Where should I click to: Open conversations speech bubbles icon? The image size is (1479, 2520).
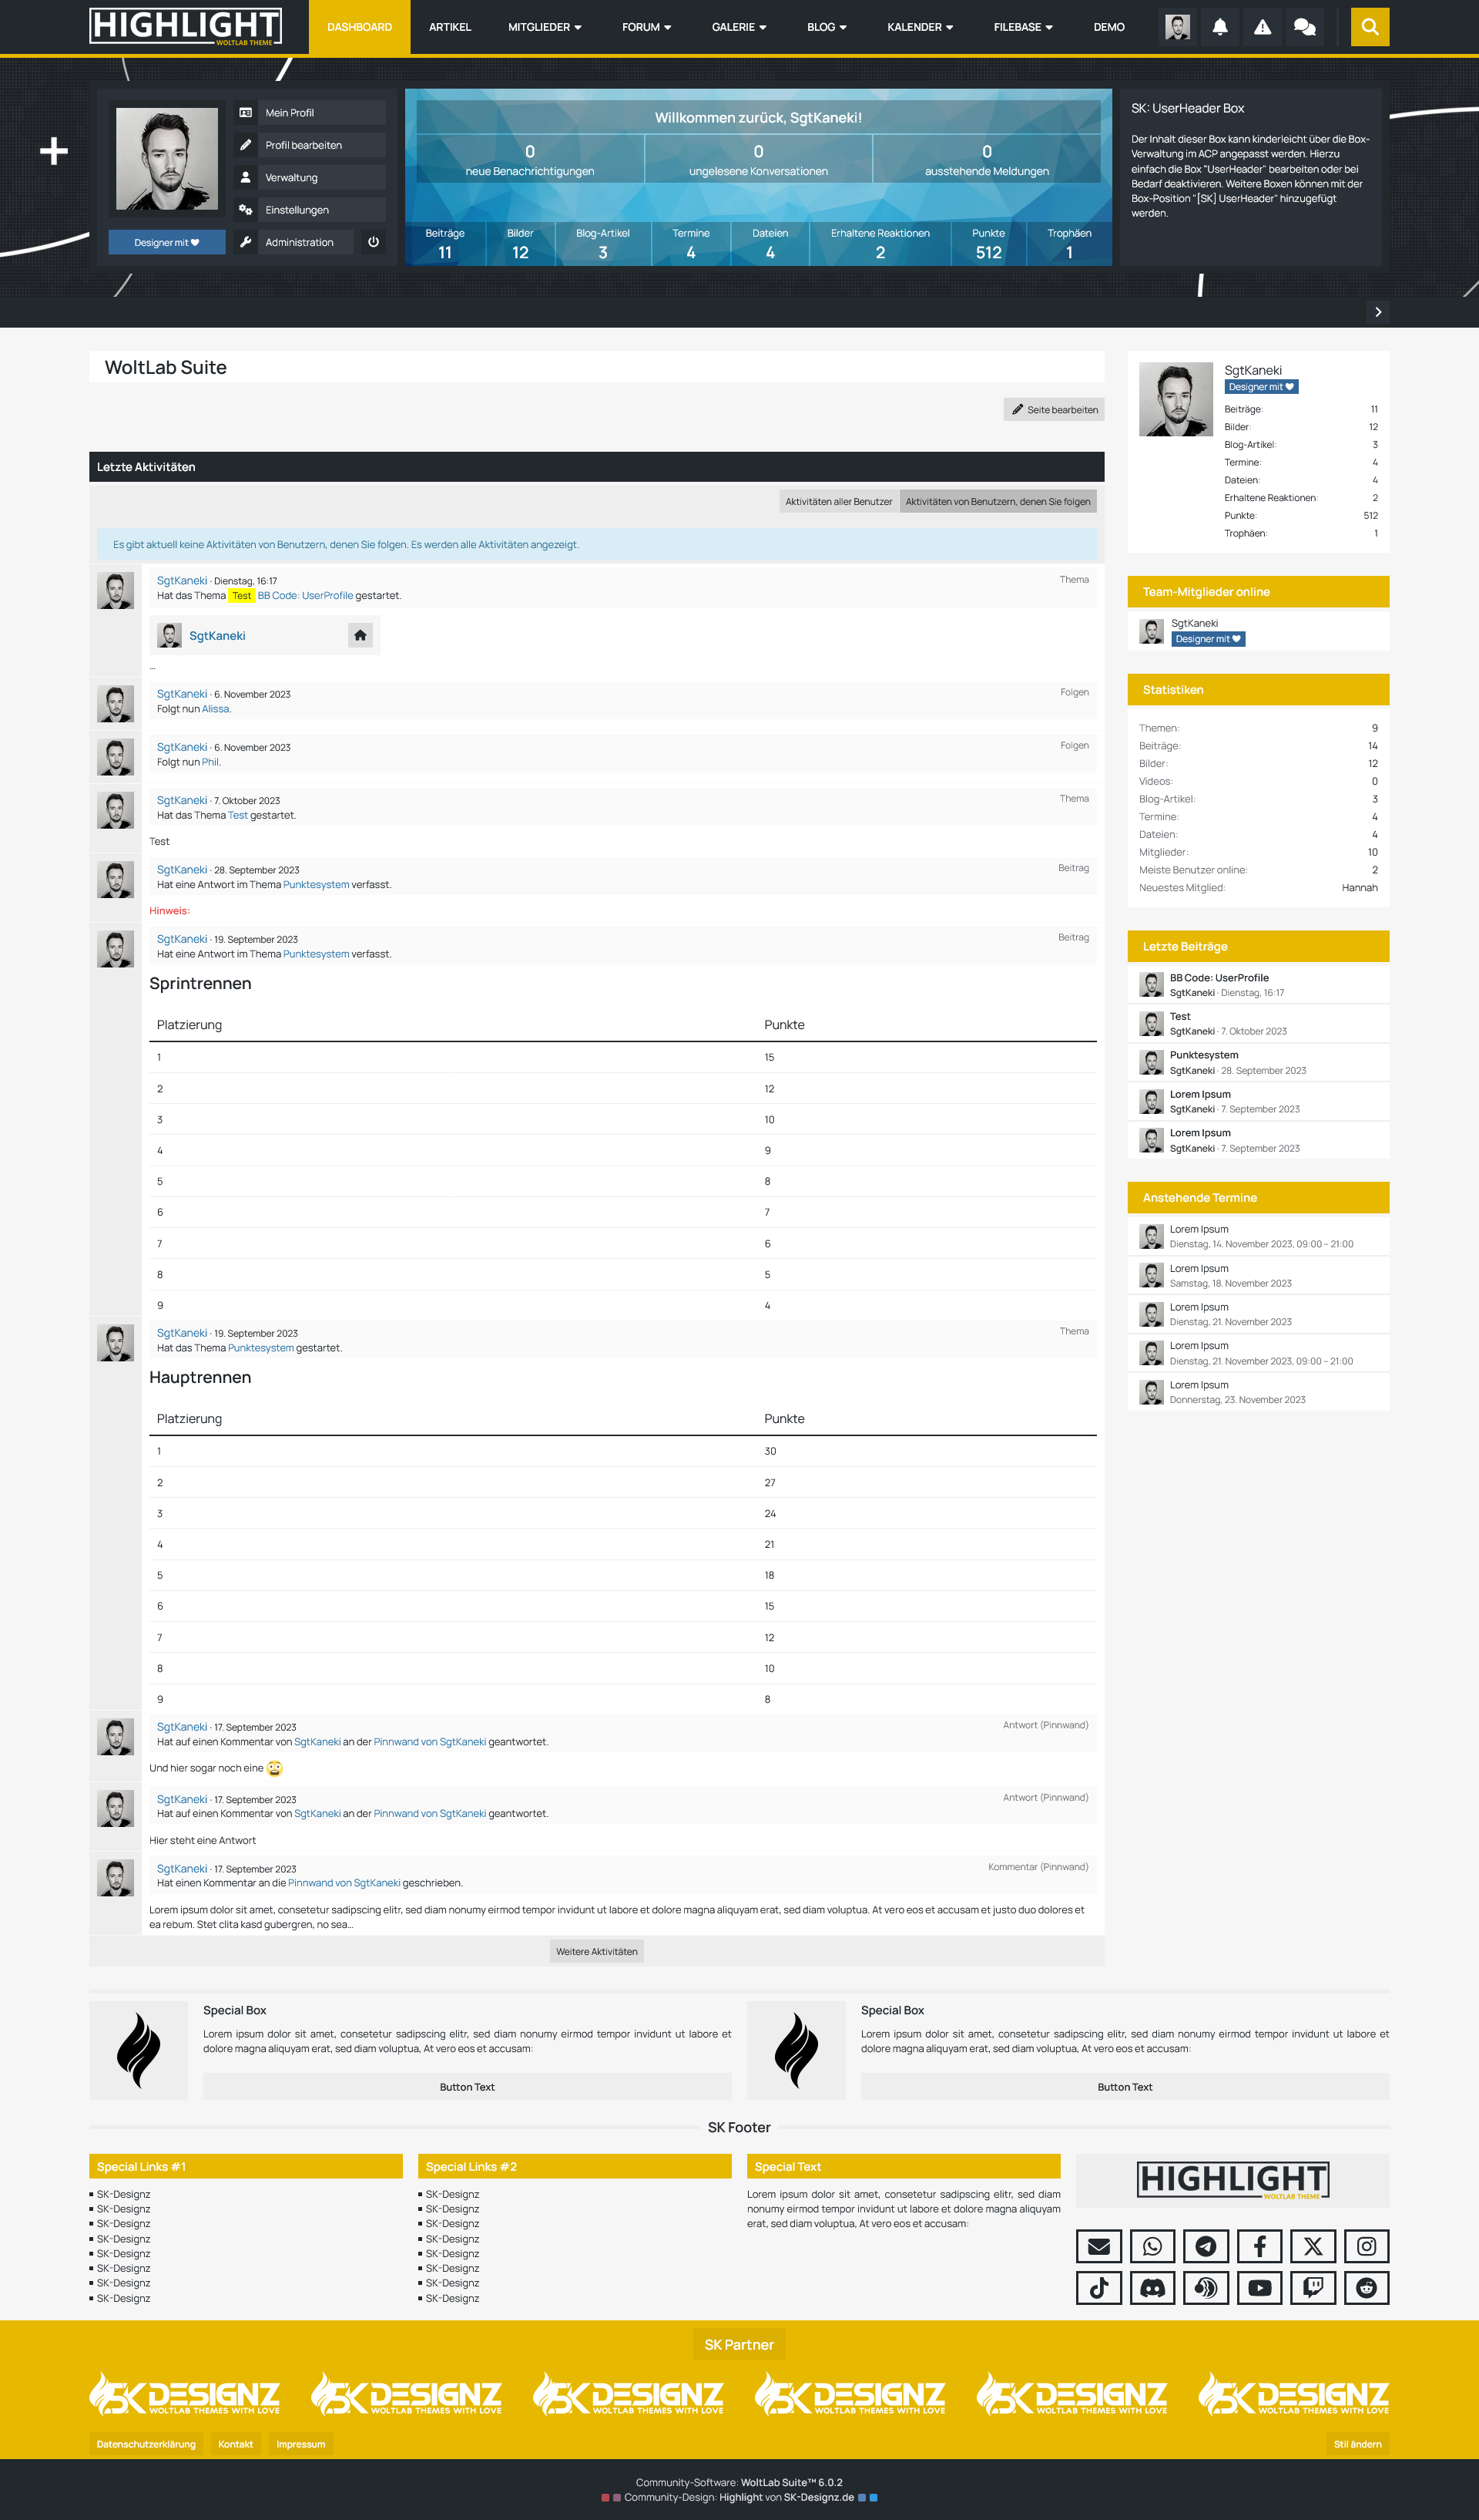click(1304, 27)
